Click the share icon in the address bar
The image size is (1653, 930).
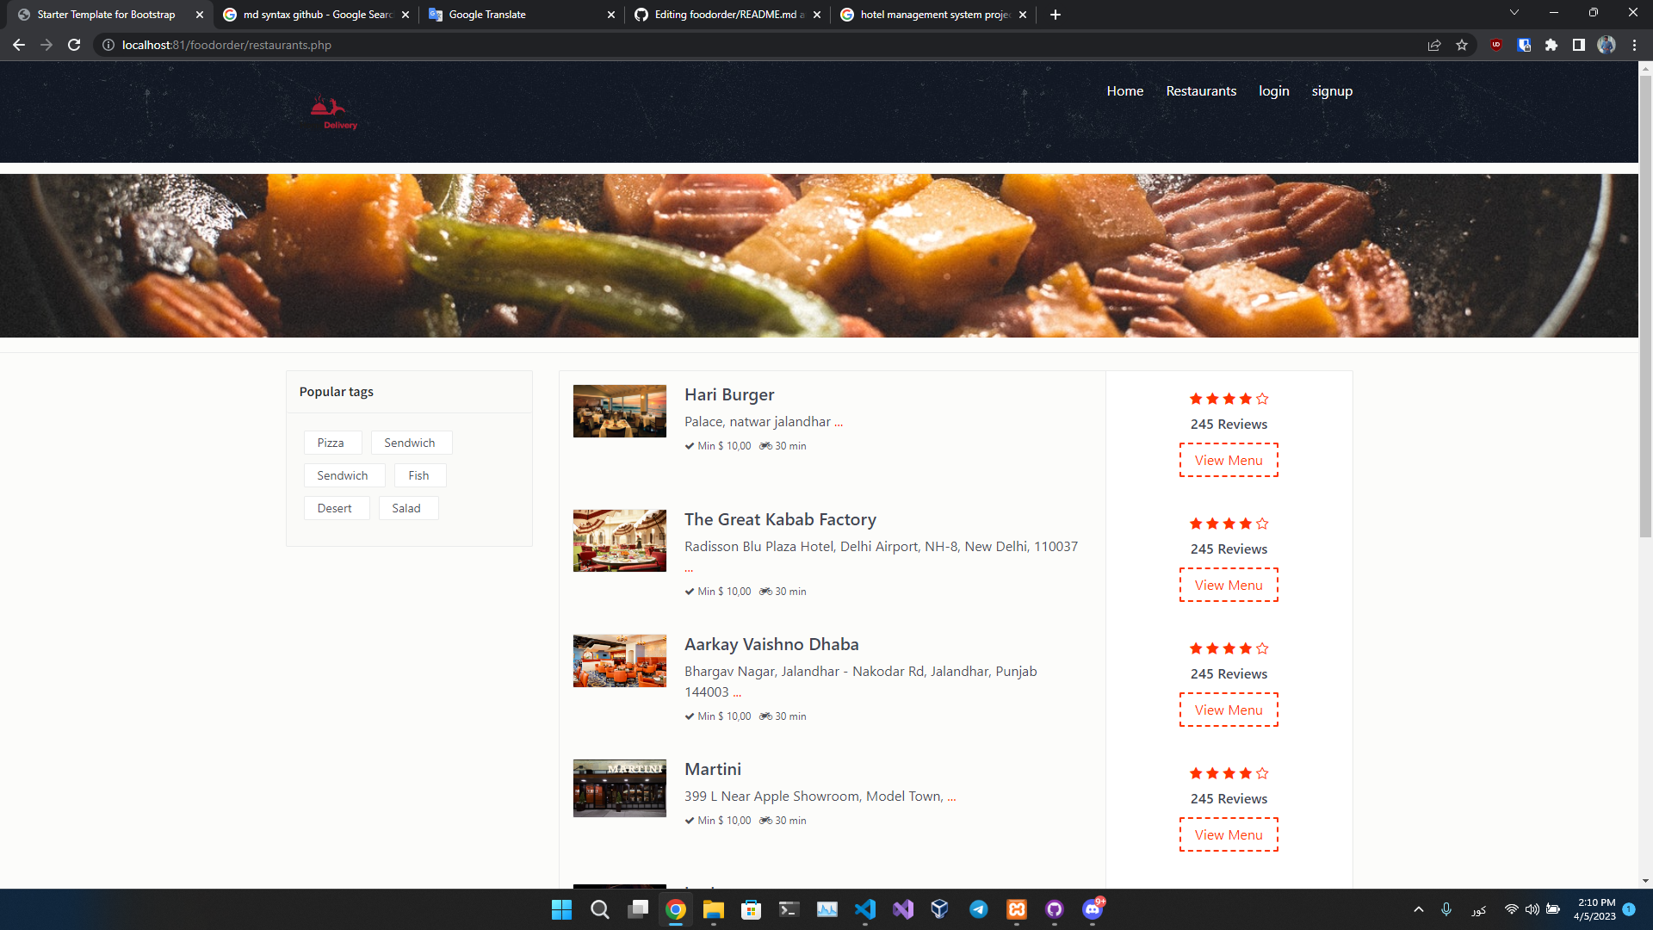click(1433, 45)
